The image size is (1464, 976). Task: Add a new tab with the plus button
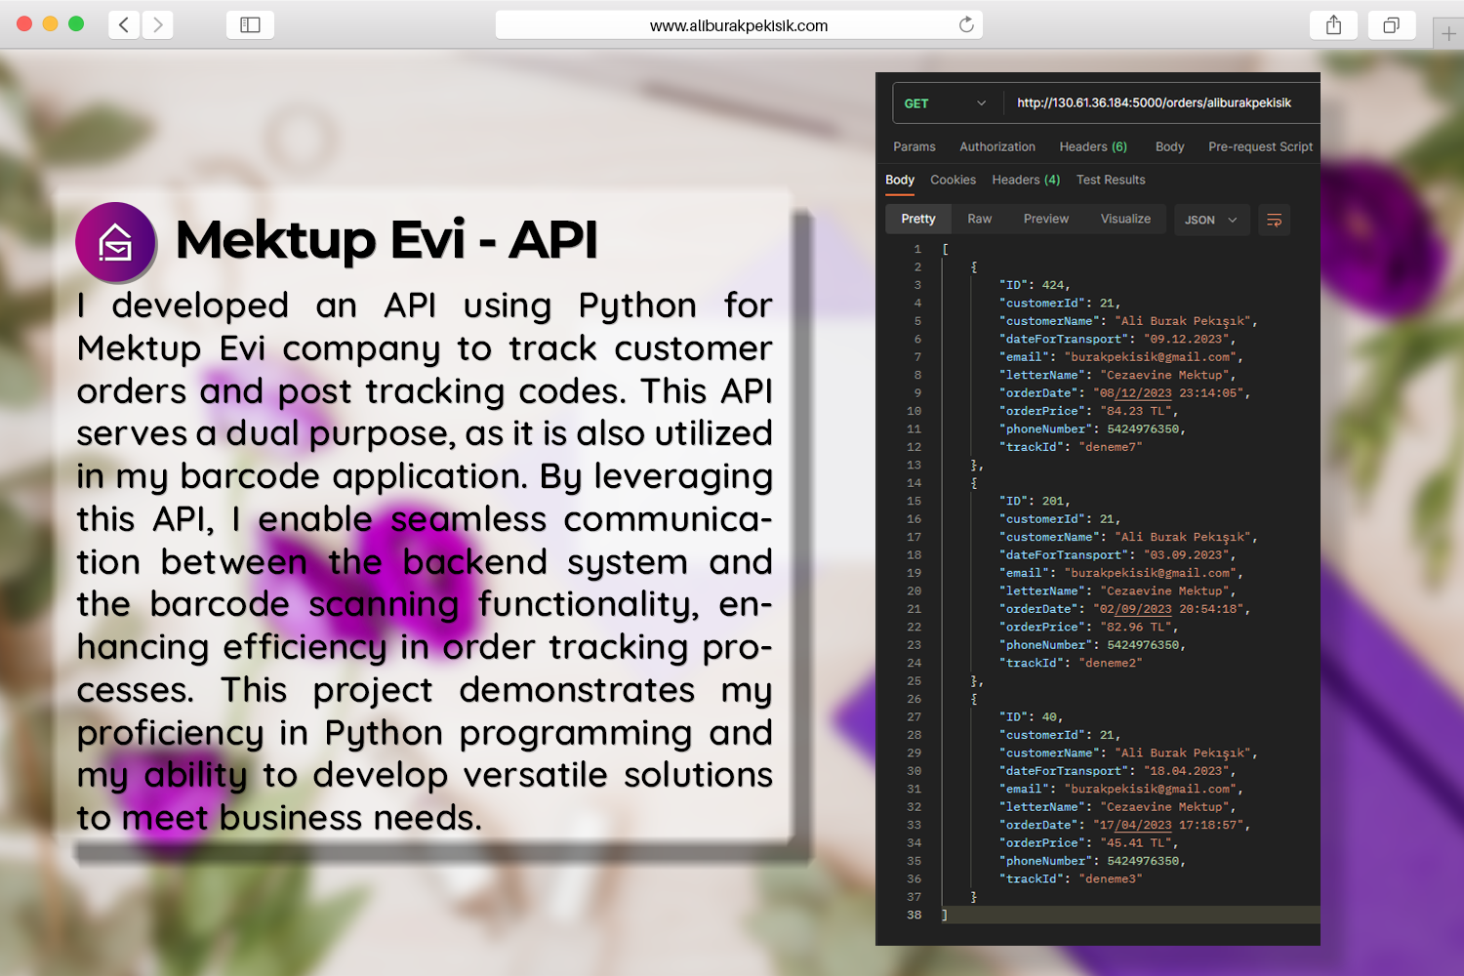[1448, 33]
